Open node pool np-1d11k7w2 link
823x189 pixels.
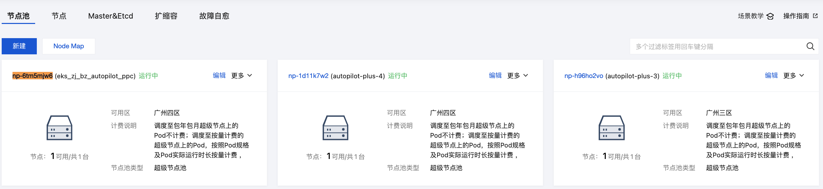click(308, 76)
